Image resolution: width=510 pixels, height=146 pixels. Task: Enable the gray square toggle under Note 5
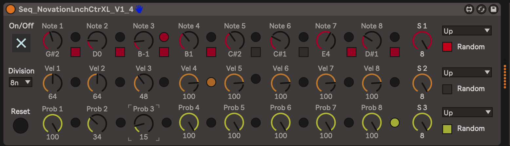pyautogui.click(x=256, y=52)
